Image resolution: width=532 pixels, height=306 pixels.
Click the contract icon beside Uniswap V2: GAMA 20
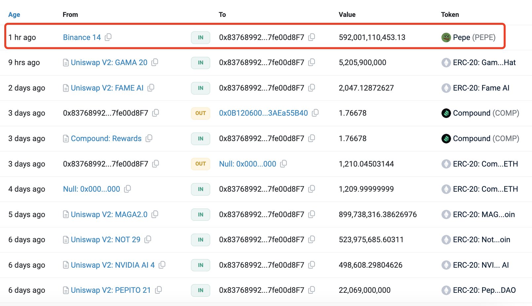pyautogui.click(x=66, y=62)
